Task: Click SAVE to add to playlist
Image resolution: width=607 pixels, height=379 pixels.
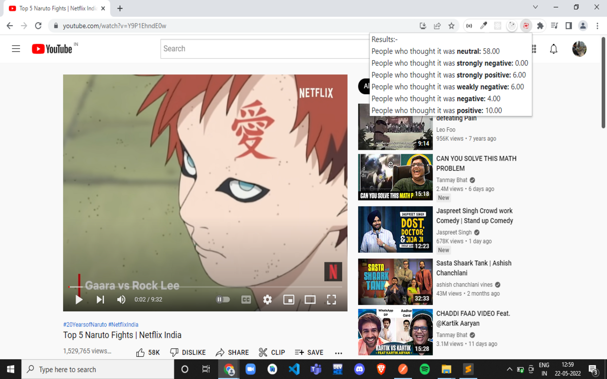Action: pos(309,352)
